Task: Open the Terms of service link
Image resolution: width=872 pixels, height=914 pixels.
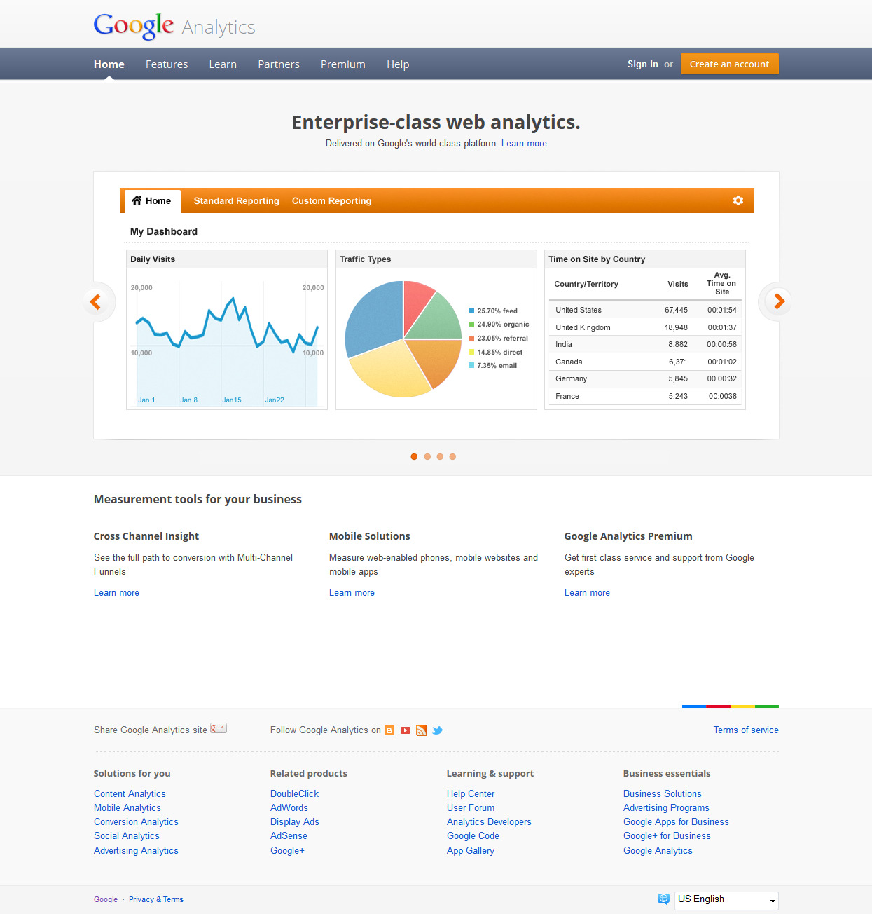Action: click(x=746, y=730)
